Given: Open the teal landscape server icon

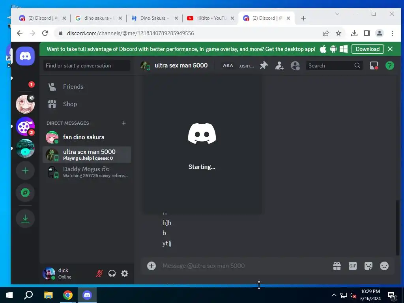Looking at the screenshot, I should (25, 148).
